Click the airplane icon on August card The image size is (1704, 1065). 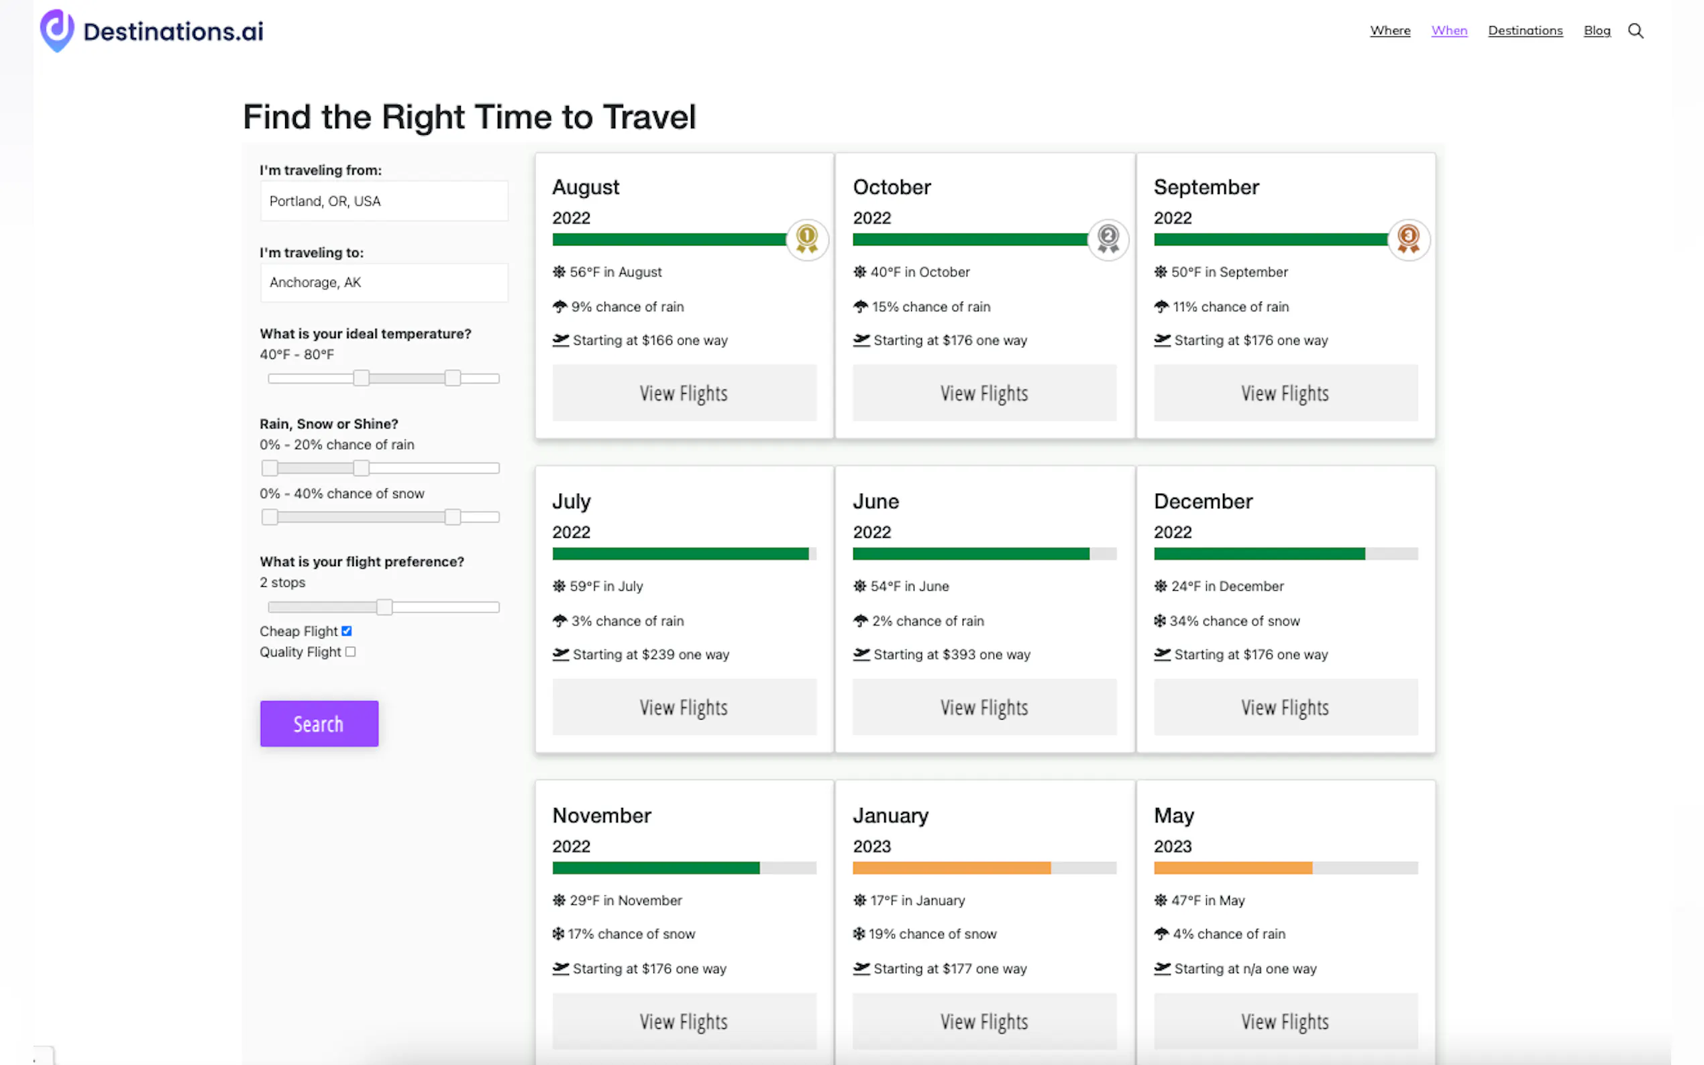tap(561, 340)
